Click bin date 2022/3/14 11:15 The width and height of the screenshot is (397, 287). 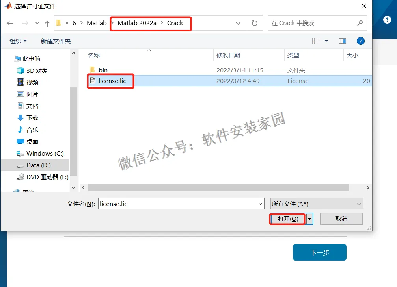pyautogui.click(x=240, y=70)
